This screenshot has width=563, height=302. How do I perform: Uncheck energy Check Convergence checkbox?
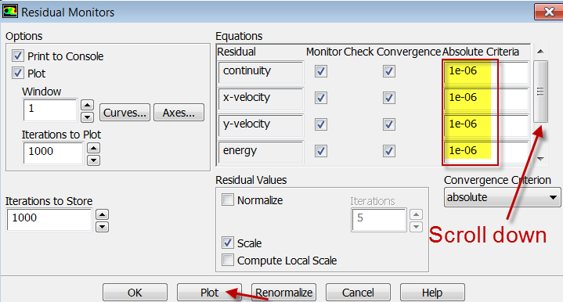(389, 151)
